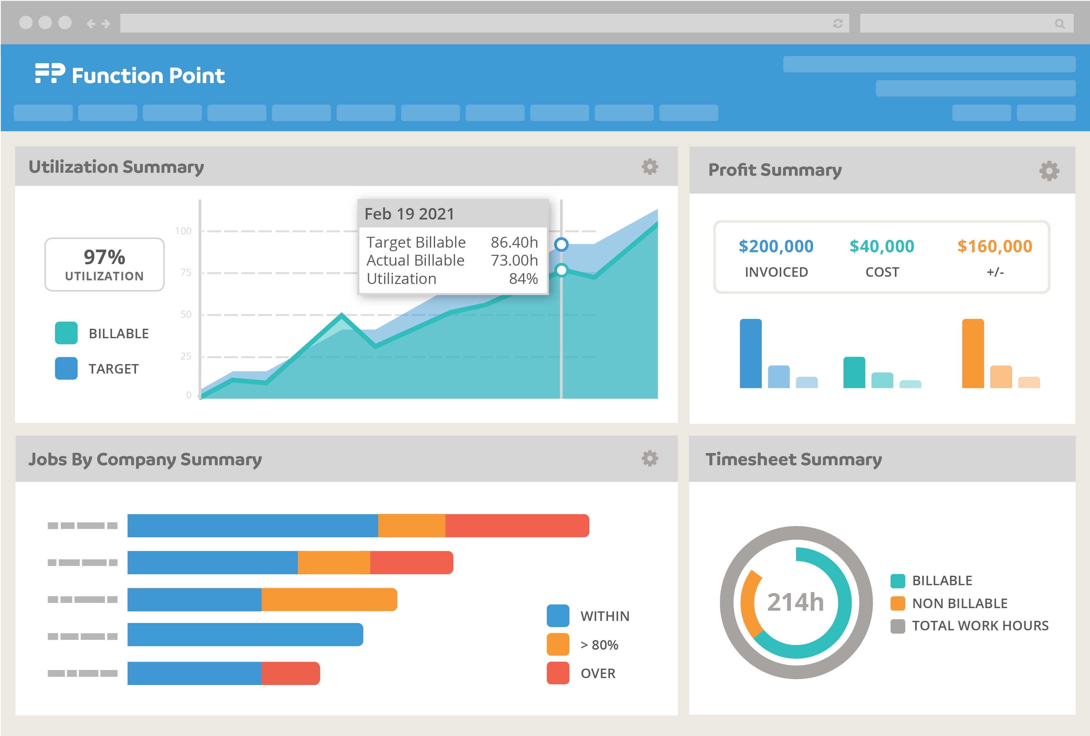The image size is (1090, 736).
Task: Toggle the > 80% legend swatch
Action: point(558,644)
